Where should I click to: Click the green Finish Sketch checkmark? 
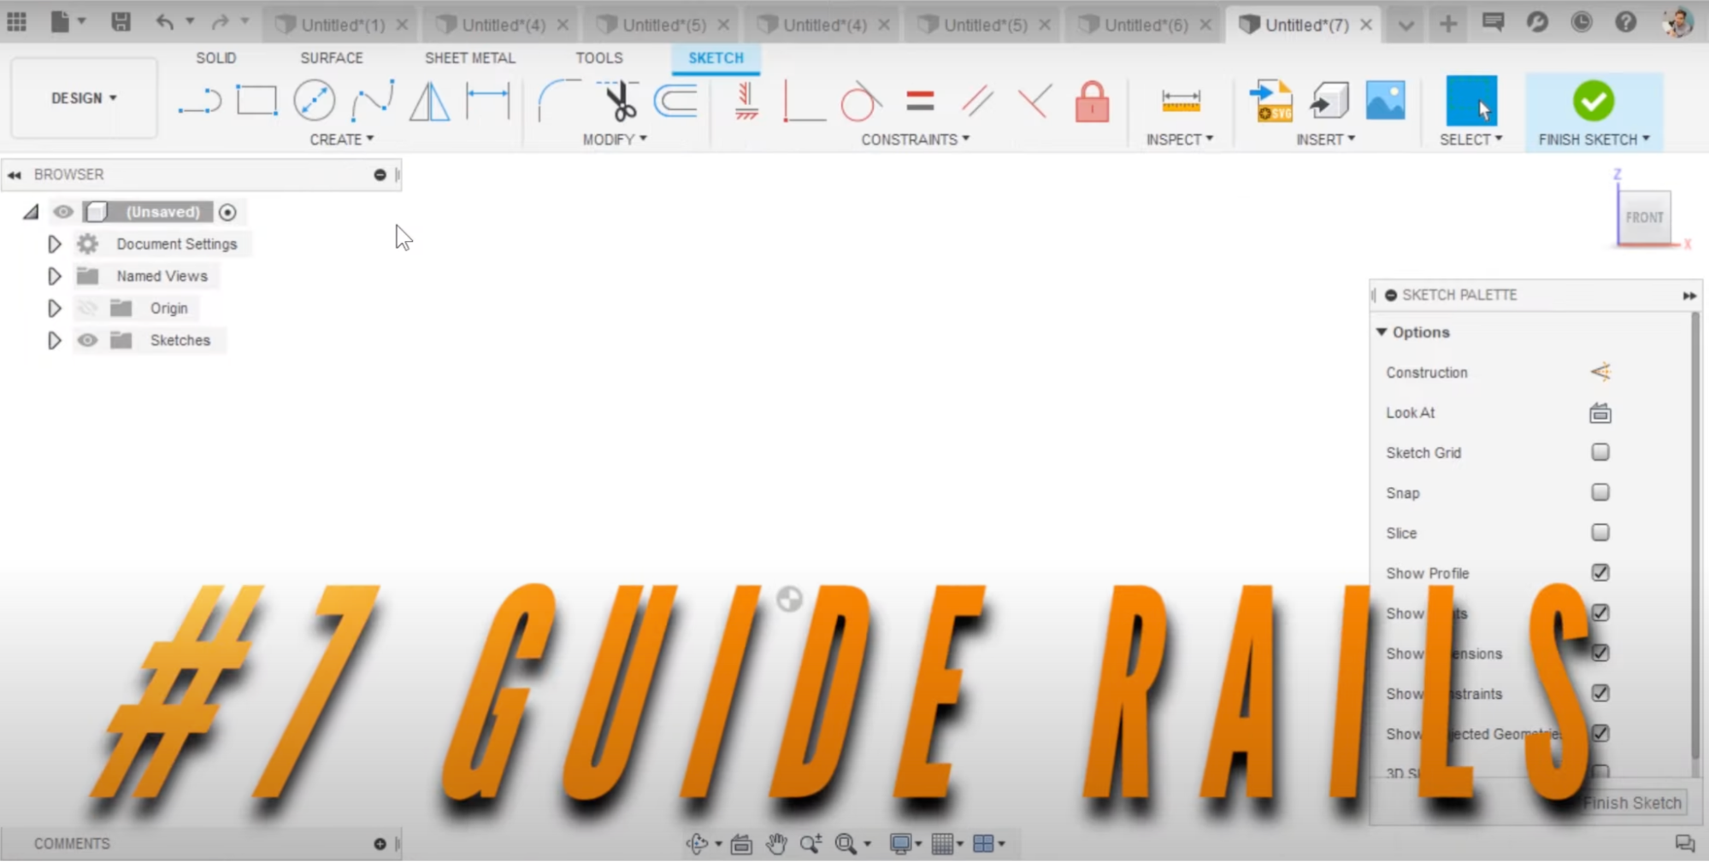pyautogui.click(x=1594, y=101)
